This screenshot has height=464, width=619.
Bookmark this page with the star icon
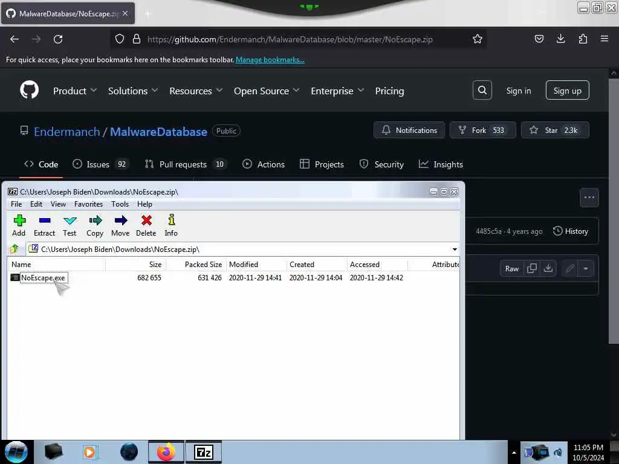(478, 39)
